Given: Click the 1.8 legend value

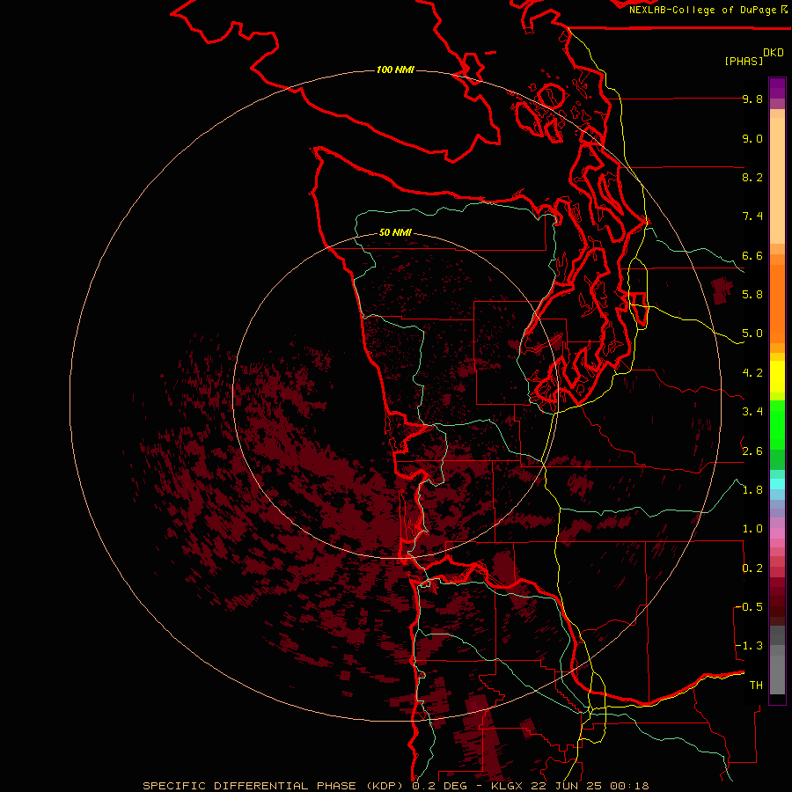Looking at the screenshot, I should pos(752,490).
